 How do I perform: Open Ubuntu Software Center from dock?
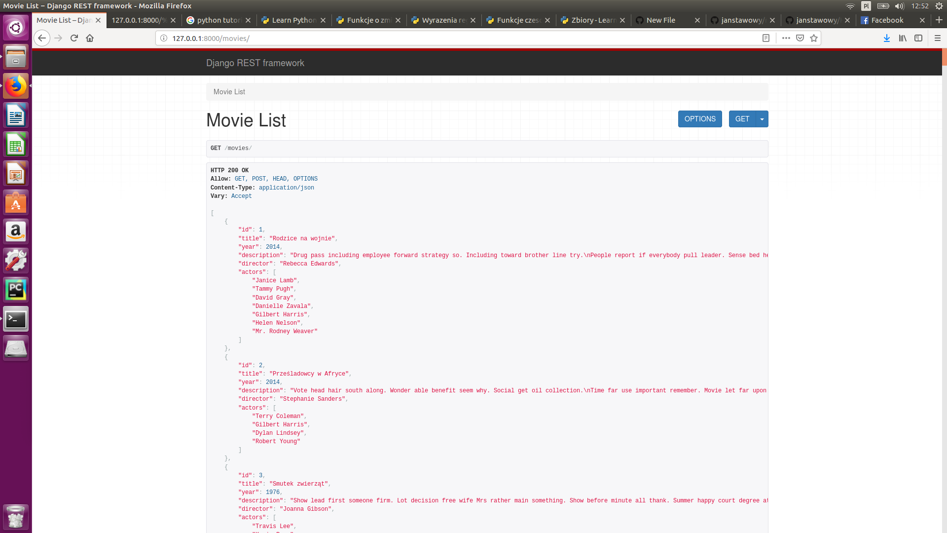click(x=16, y=202)
